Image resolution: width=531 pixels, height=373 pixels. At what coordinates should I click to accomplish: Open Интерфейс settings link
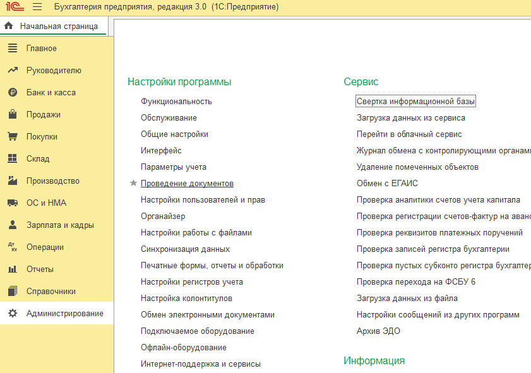[x=161, y=151]
